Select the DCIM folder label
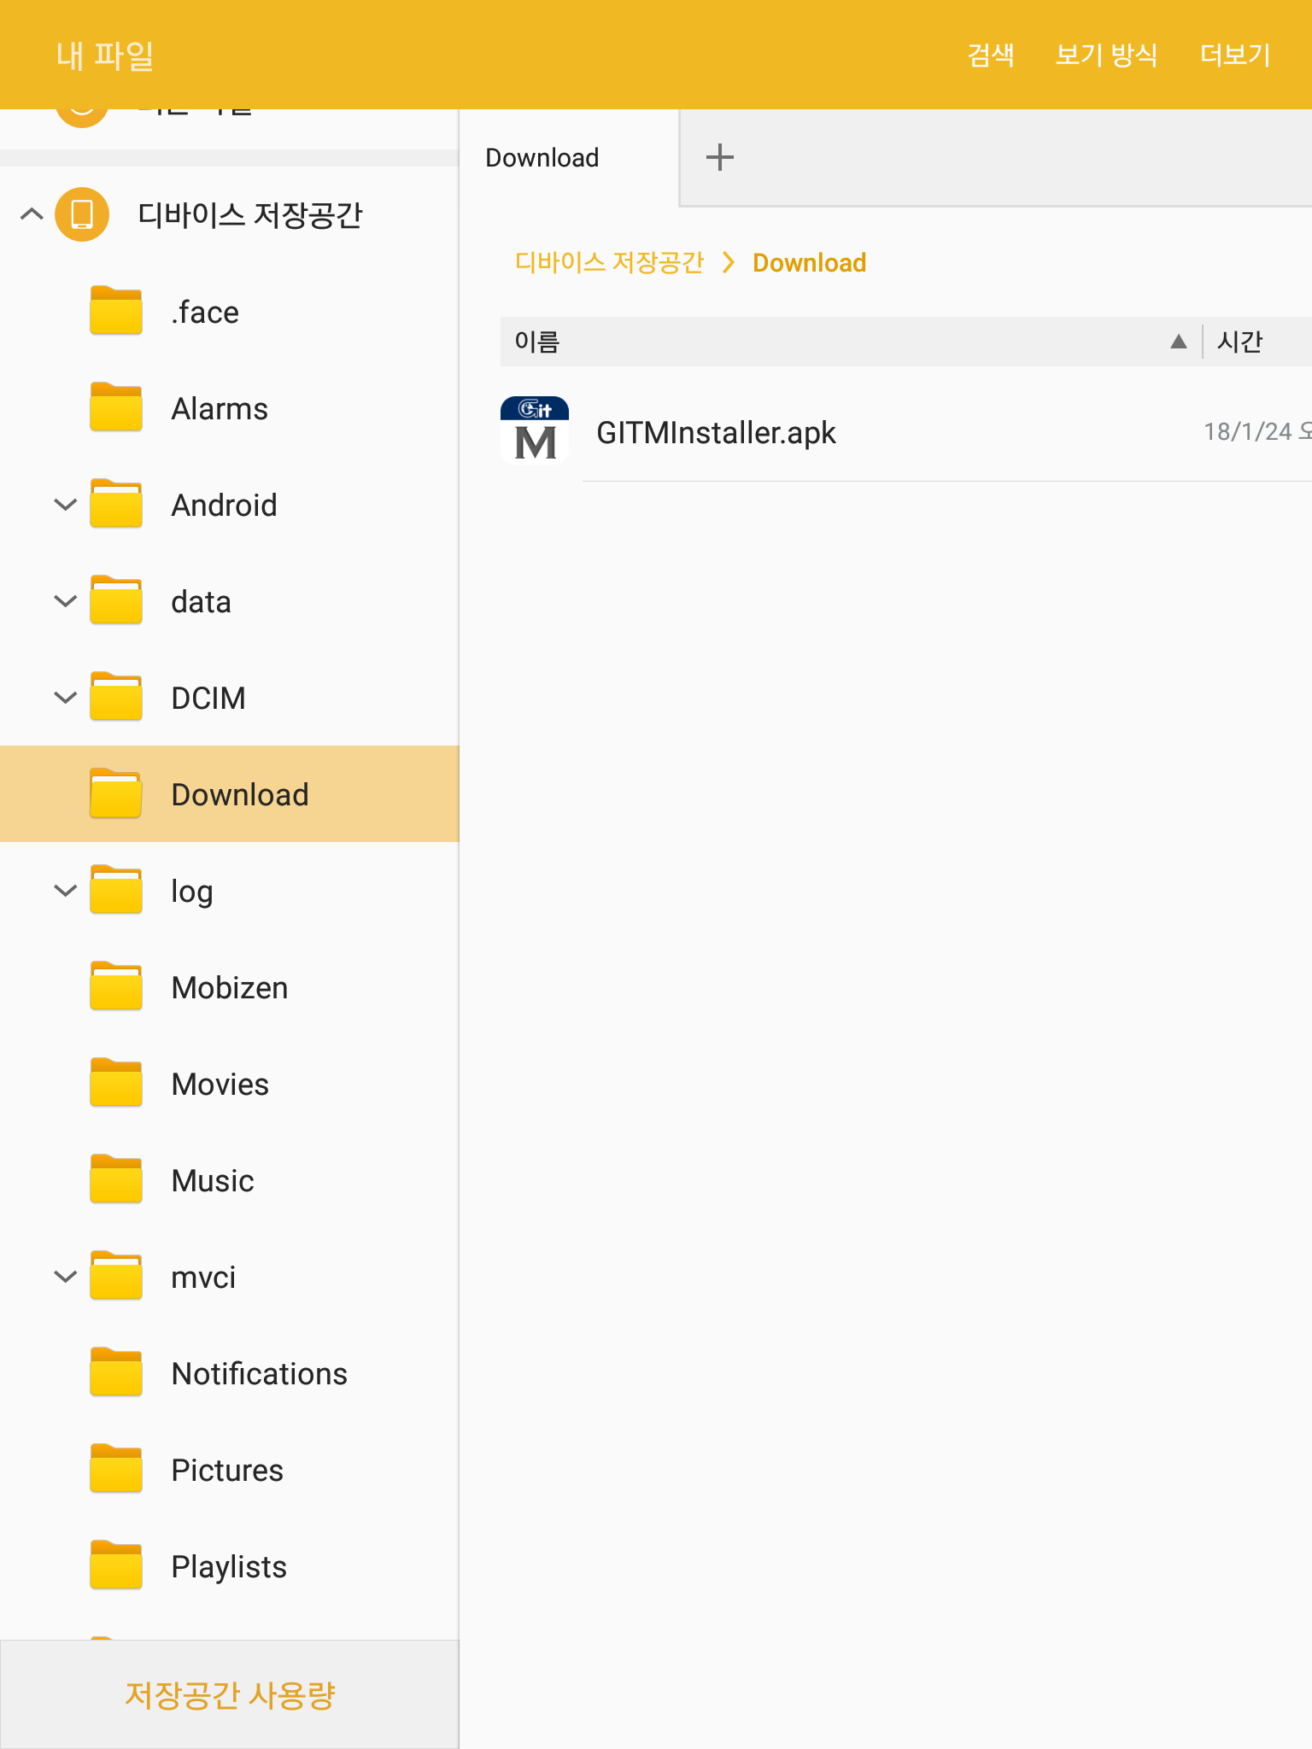 [208, 699]
